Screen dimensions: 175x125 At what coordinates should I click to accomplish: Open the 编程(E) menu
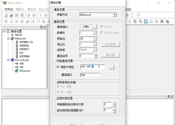20,9
